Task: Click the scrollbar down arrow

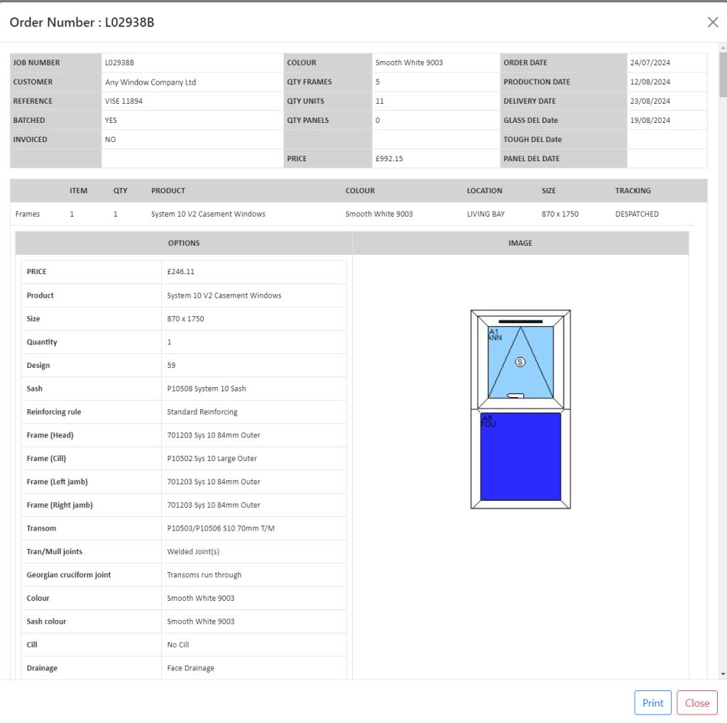Action: (x=723, y=674)
